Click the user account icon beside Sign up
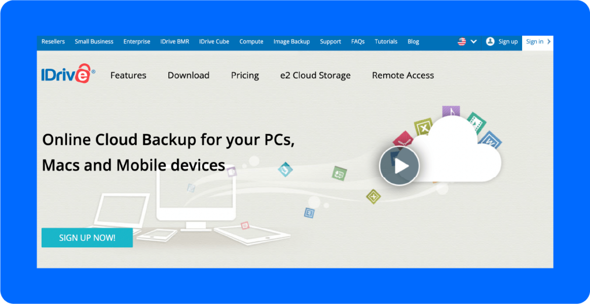Viewport: 590px width, 304px height. 489,42
